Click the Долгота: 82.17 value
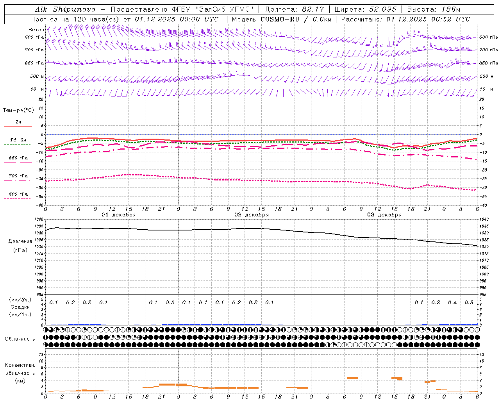Screen dimensions: 500x400 (294, 9)
